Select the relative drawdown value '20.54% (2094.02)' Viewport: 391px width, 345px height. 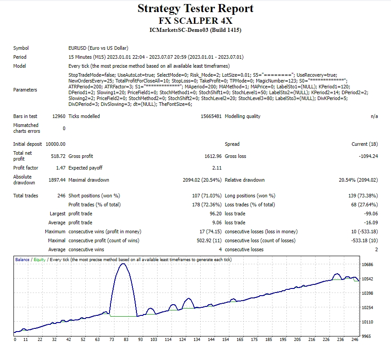point(358,180)
